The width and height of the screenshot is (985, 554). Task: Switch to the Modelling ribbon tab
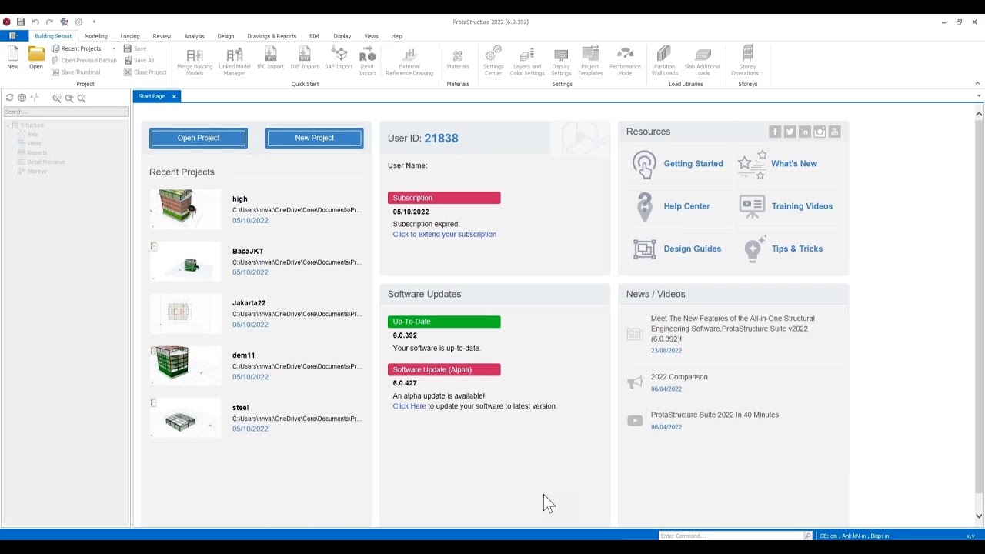(x=96, y=36)
